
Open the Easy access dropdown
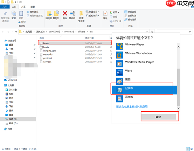point(92,16)
